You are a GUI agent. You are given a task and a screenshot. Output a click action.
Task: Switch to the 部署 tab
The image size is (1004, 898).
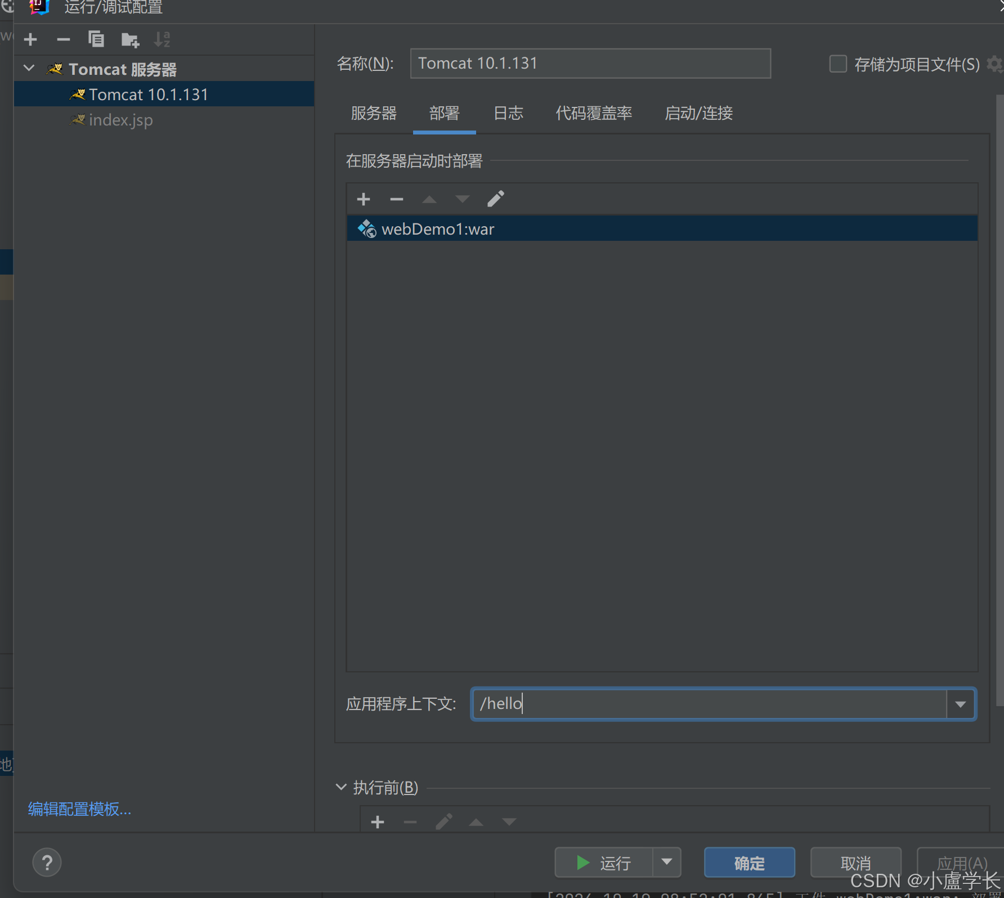(x=445, y=113)
